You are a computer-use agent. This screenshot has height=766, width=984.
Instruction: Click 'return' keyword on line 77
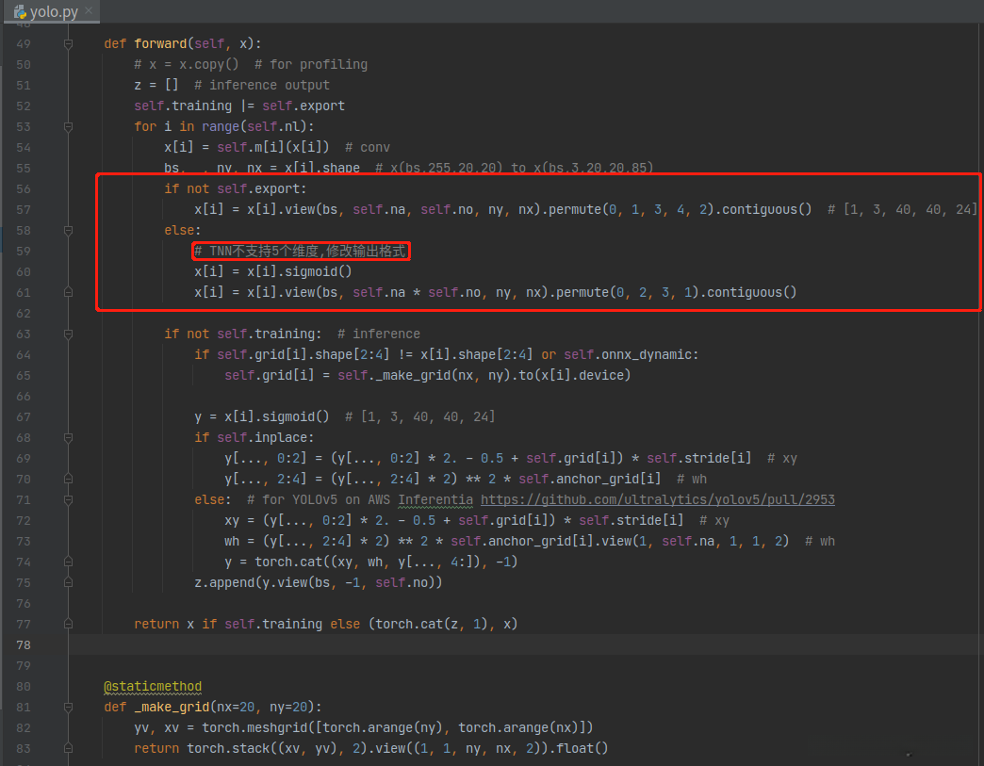tap(156, 624)
